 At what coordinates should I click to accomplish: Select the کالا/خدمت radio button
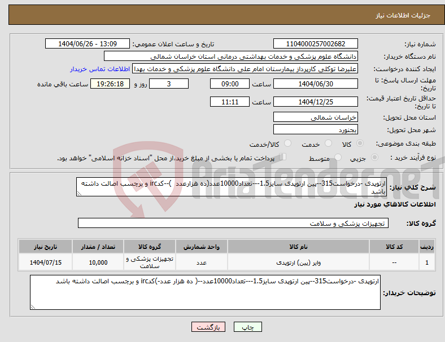tap(288, 143)
